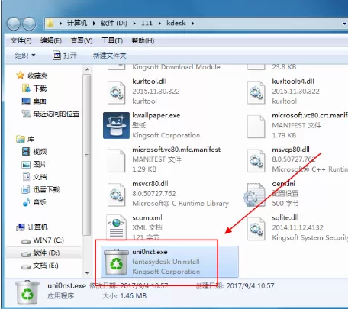Click the msvcr80.dll file name
The image size is (348, 309).
(150, 184)
